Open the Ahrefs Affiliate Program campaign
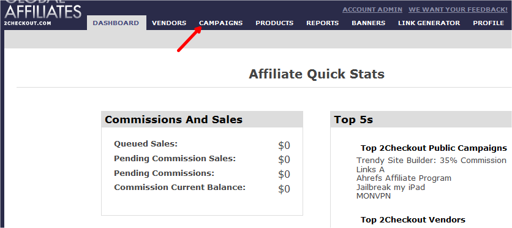Screen dimensions: 512x228 click(404, 178)
